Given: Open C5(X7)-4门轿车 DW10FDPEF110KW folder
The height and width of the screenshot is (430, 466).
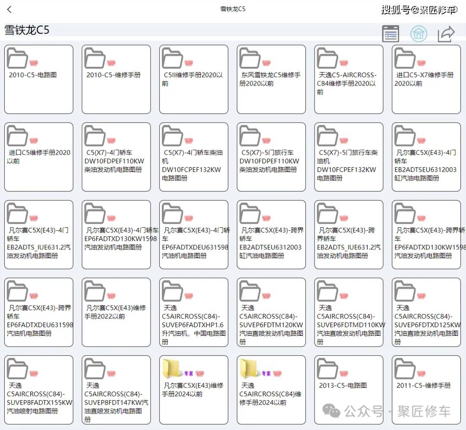Looking at the screenshot, I should 116,157.
